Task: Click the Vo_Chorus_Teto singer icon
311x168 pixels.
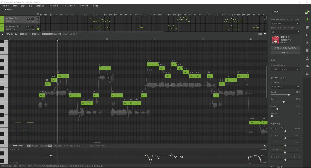Action: [x=2, y=26]
